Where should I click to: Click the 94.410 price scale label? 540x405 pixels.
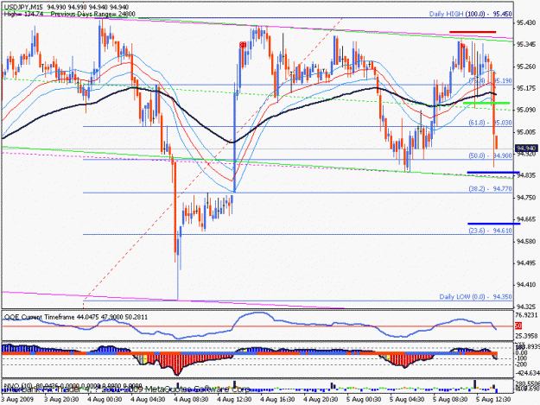coord(526,285)
